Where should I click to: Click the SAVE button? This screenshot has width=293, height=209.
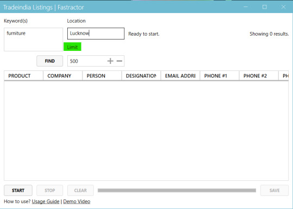tap(275, 191)
